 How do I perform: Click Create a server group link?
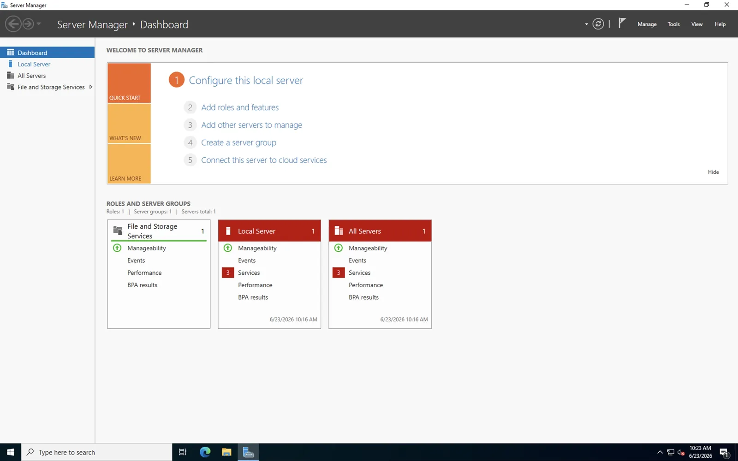[x=238, y=142]
